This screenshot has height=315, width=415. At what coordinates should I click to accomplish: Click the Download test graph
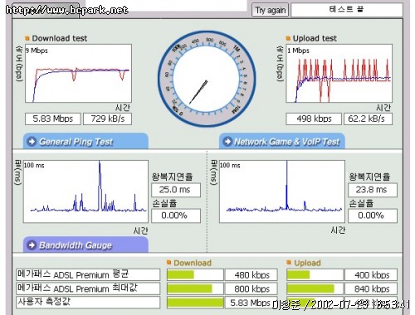click(78, 74)
